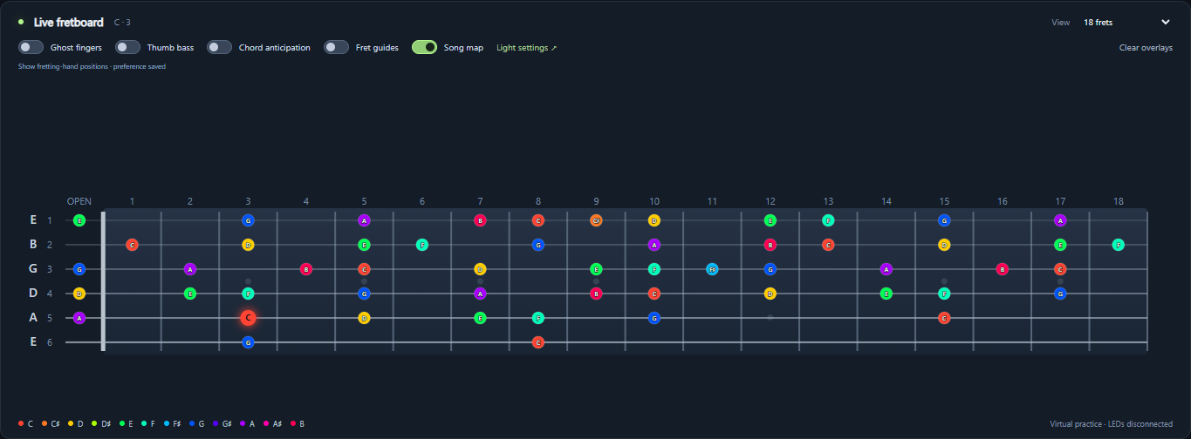The height and width of the screenshot is (439, 1191).
Task: Select the G marker on D string fret 17
Action: pos(1060,294)
